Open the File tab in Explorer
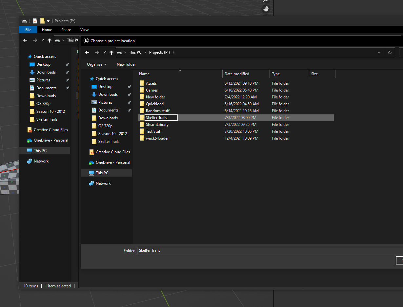The height and width of the screenshot is (307, 403). [28, 30]
